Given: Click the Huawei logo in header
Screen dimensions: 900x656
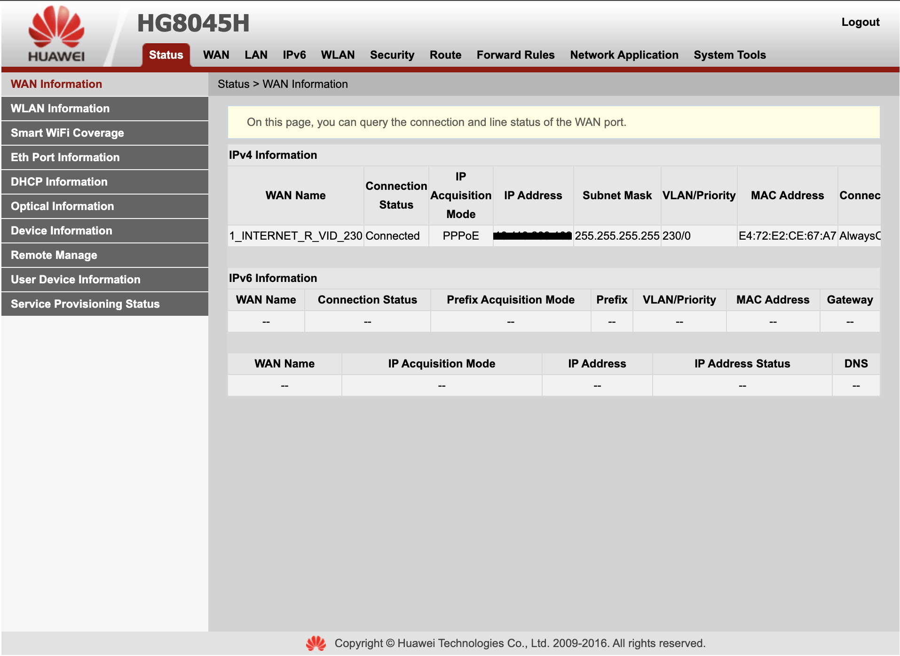Looking at the screenshot, I should click(x=56, y=34).
